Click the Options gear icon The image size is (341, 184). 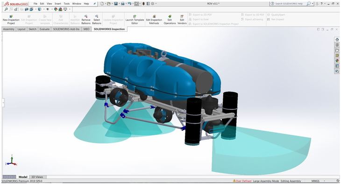tap(152, 4)
